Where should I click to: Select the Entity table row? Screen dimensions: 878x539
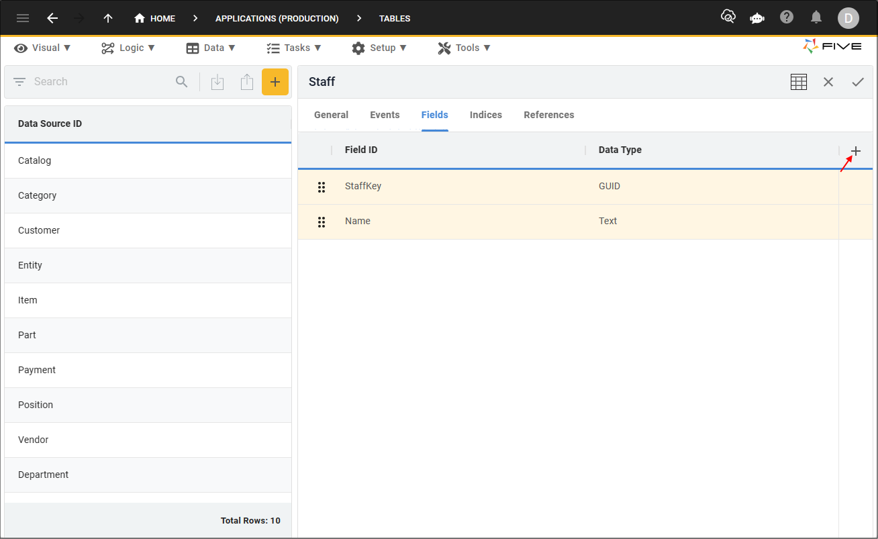click(148, 265)
